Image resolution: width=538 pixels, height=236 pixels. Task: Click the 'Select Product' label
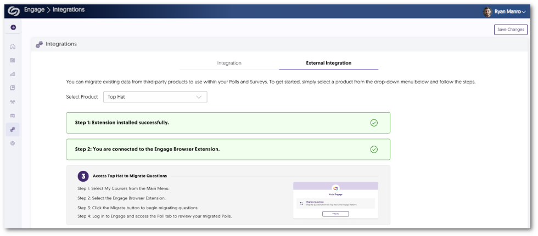[x=82, y=97]
